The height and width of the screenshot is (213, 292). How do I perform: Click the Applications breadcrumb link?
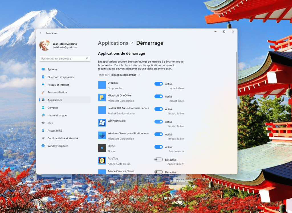pyautogui.click(x=113, y=43)
